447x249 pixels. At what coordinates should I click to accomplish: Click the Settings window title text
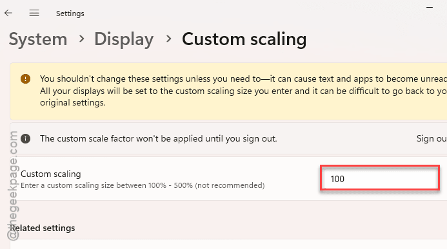pyautogui.click(x=70, y=14)
